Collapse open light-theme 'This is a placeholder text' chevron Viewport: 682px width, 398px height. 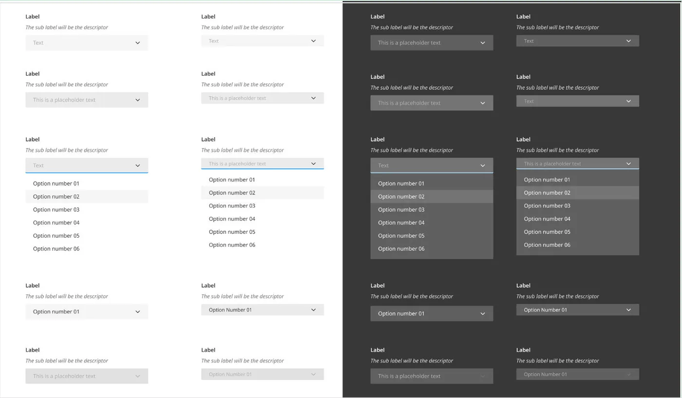313,164
